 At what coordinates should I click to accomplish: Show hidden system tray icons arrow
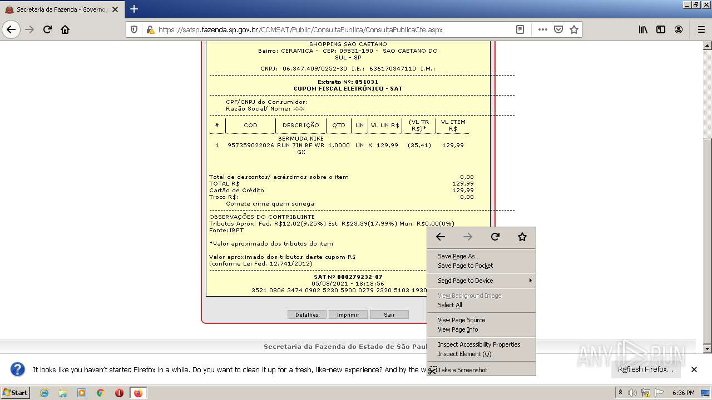620,393
